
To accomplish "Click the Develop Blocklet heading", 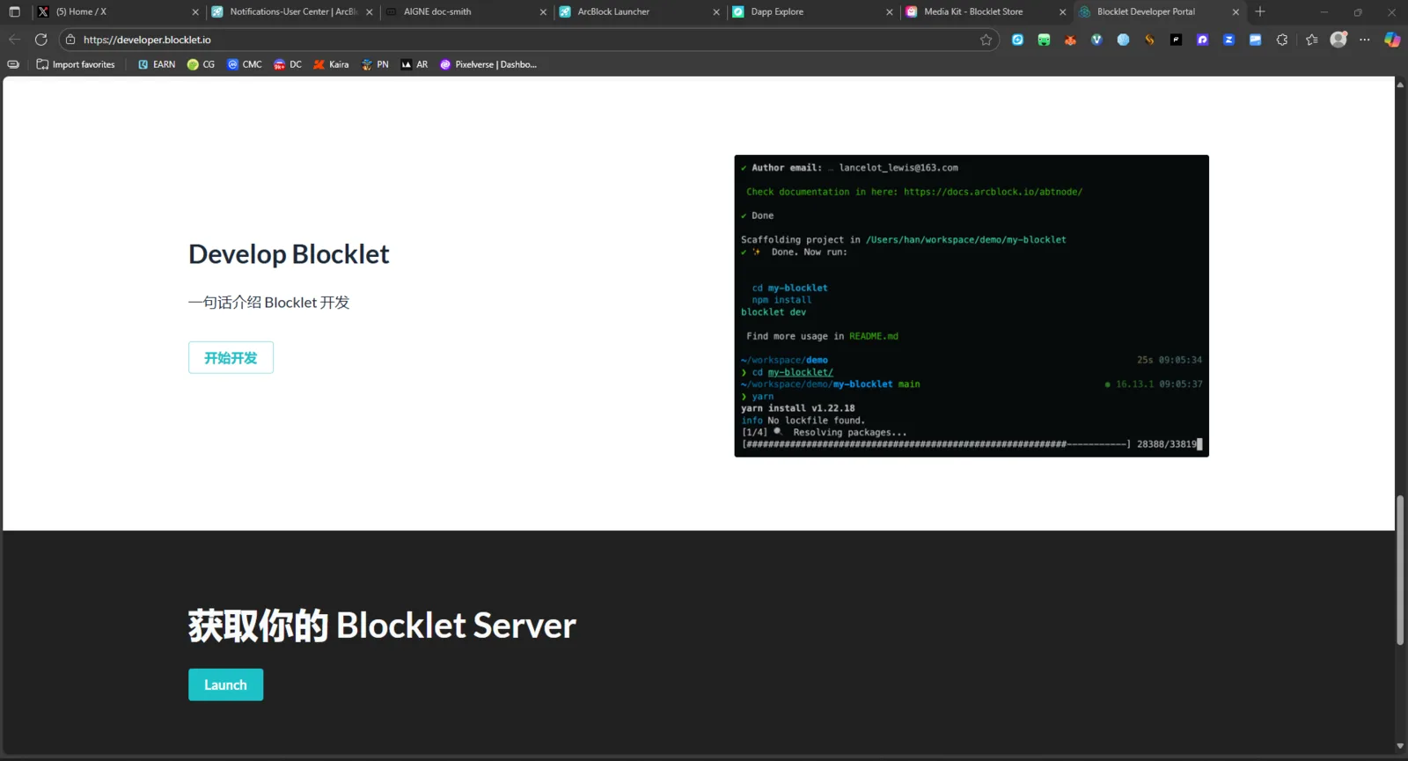I will [x=289, y=254].
